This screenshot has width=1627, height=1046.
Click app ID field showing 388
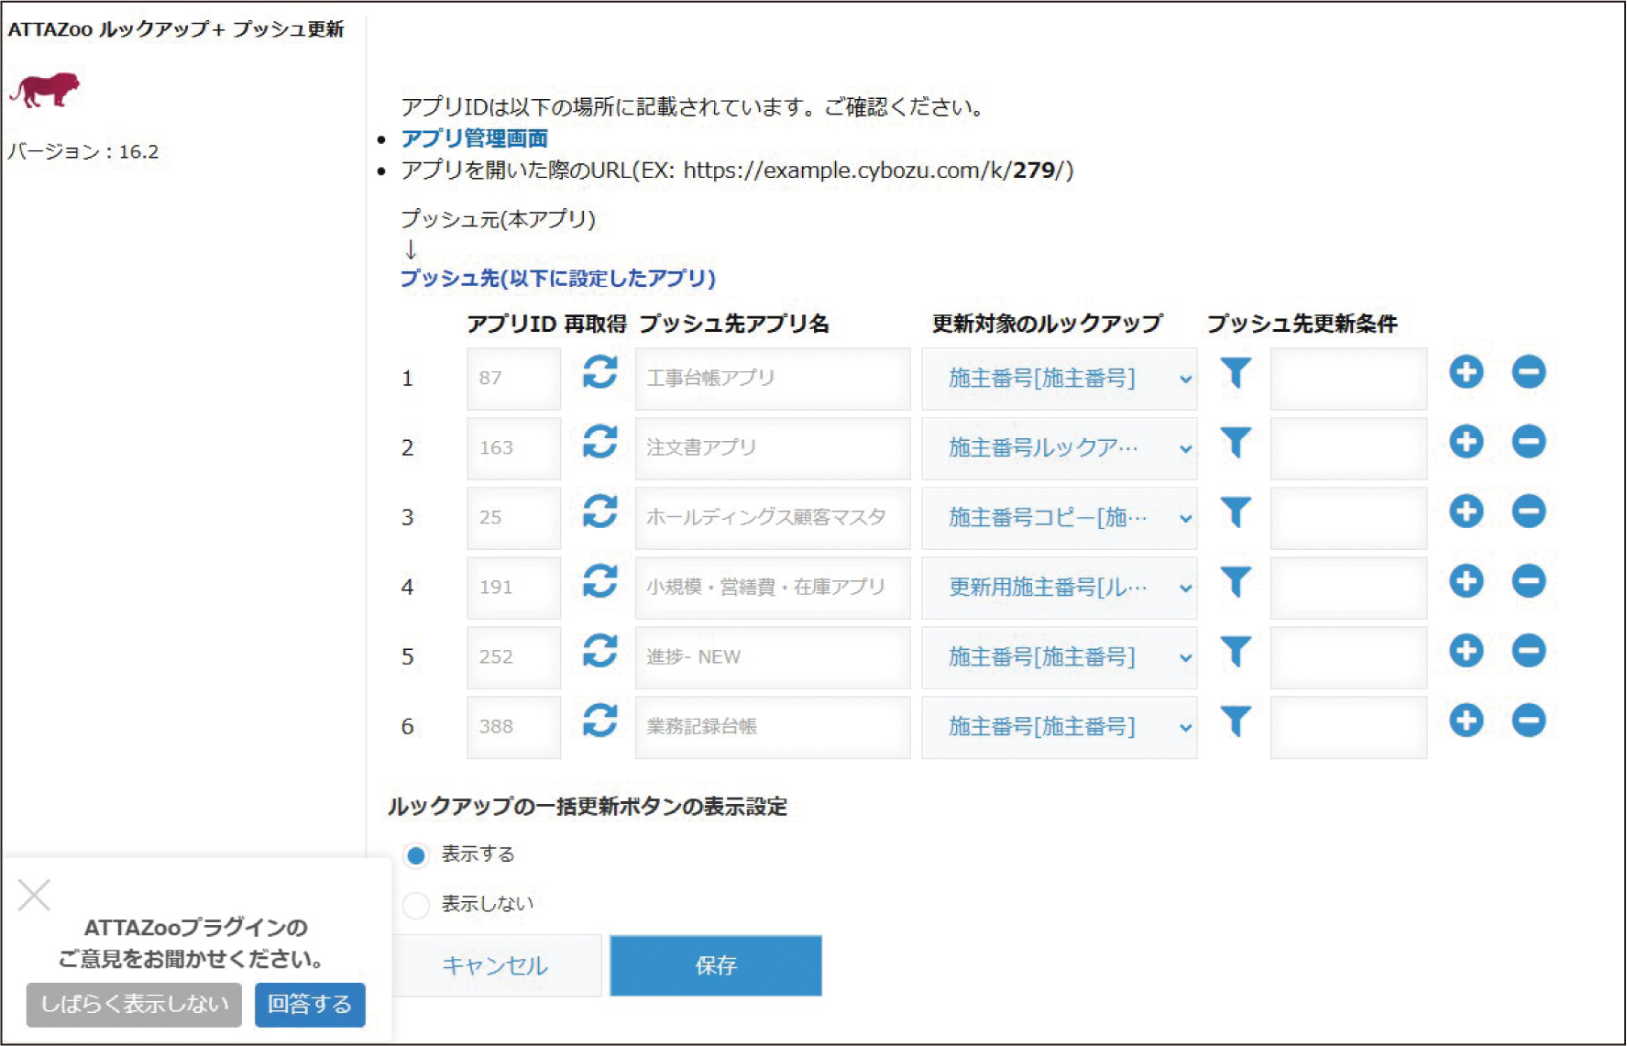[x=513, y=727]
